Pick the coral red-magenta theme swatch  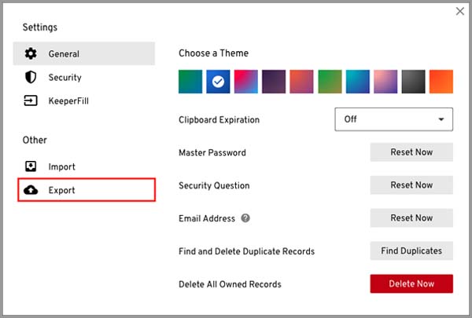point(301,82)
